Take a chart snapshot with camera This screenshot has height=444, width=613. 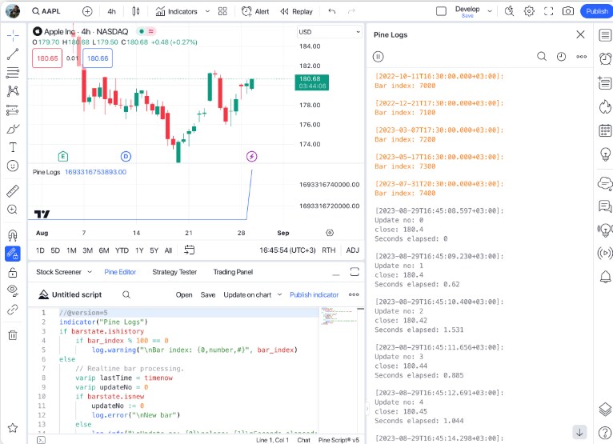pos(568,11)
